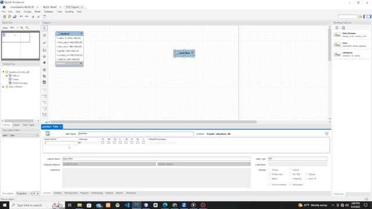This screenshot has height=209, width=372.
Task: Select the image placement tool
Action: [44, 63]
